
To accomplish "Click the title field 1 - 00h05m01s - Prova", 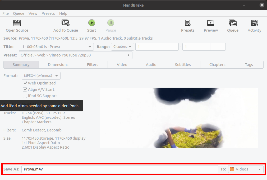I will (52, 47).
